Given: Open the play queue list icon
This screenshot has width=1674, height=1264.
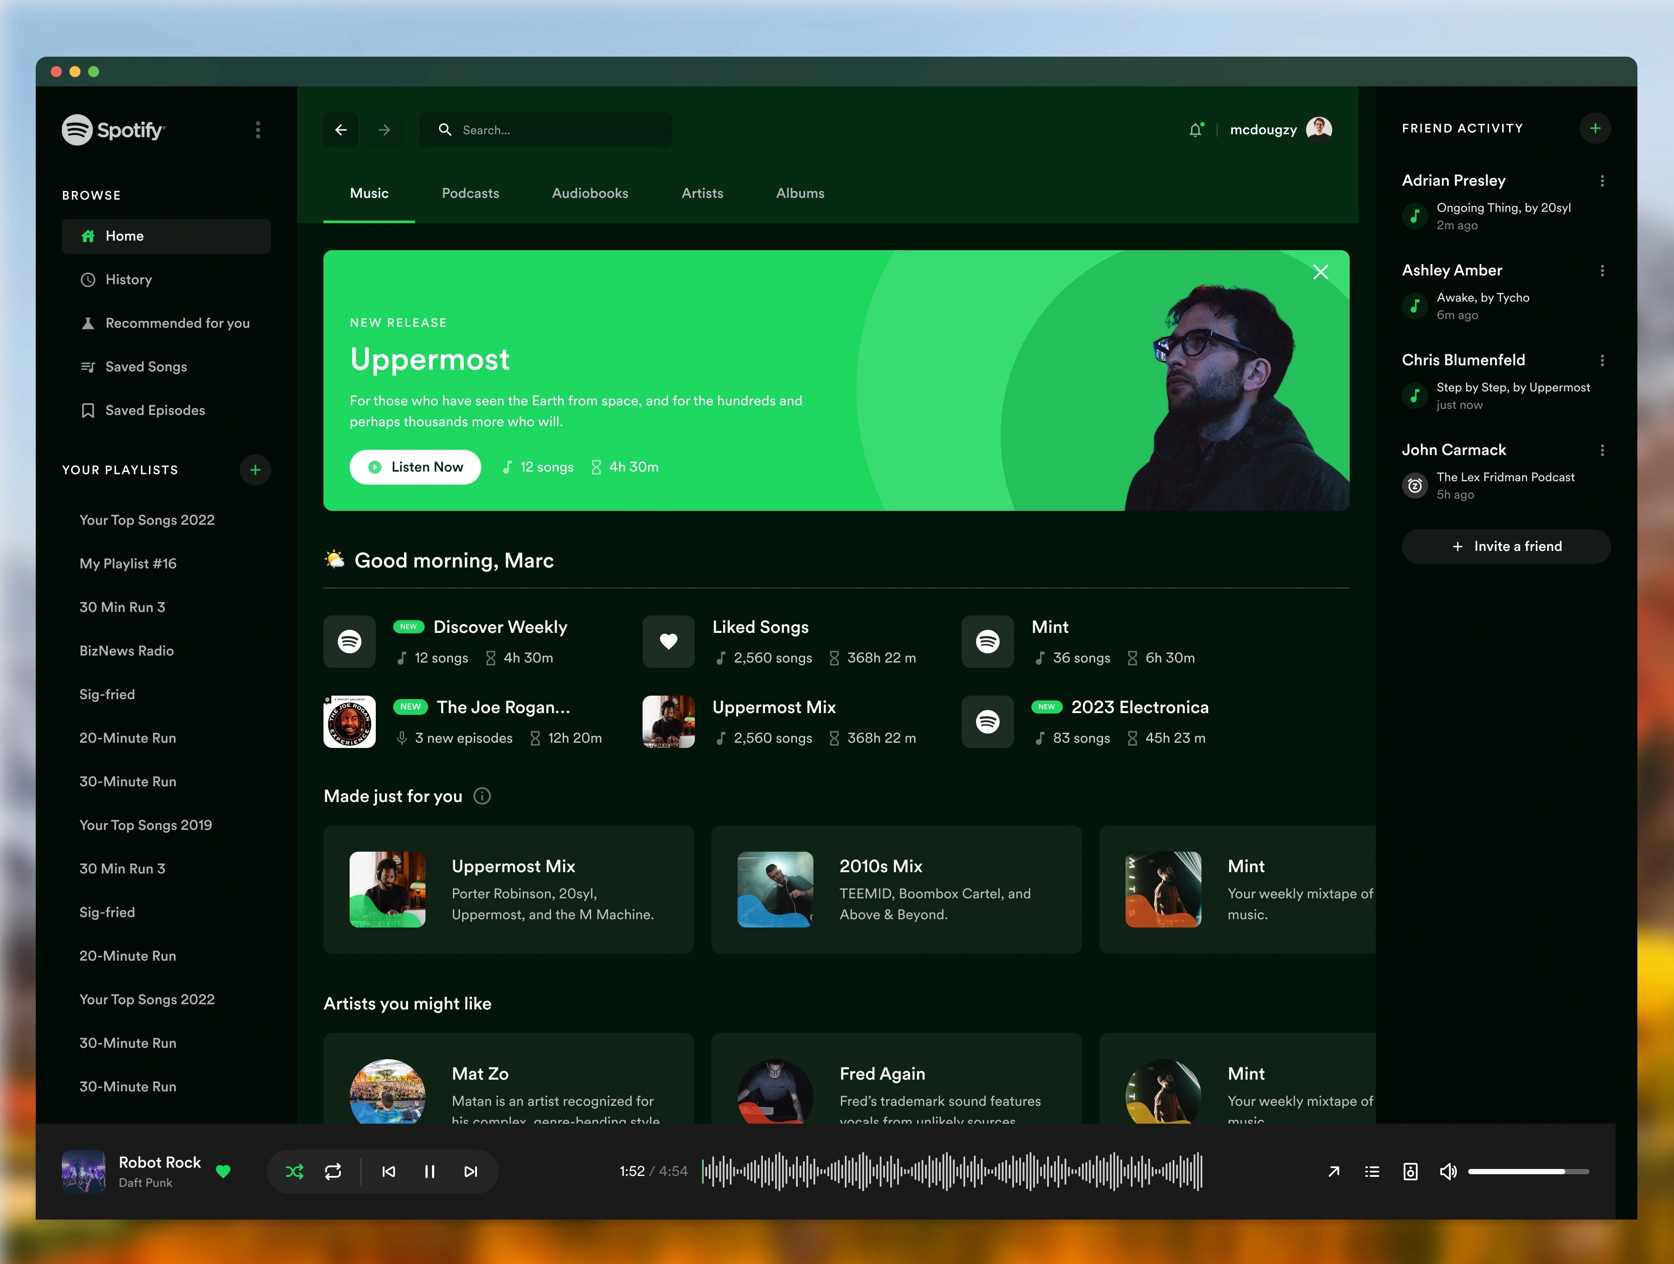Looking at the screenshot, I should tap(1372, 1171).
